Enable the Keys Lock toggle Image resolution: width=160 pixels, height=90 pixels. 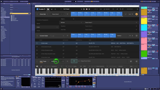pyautogui.click(x=89, y=66)
